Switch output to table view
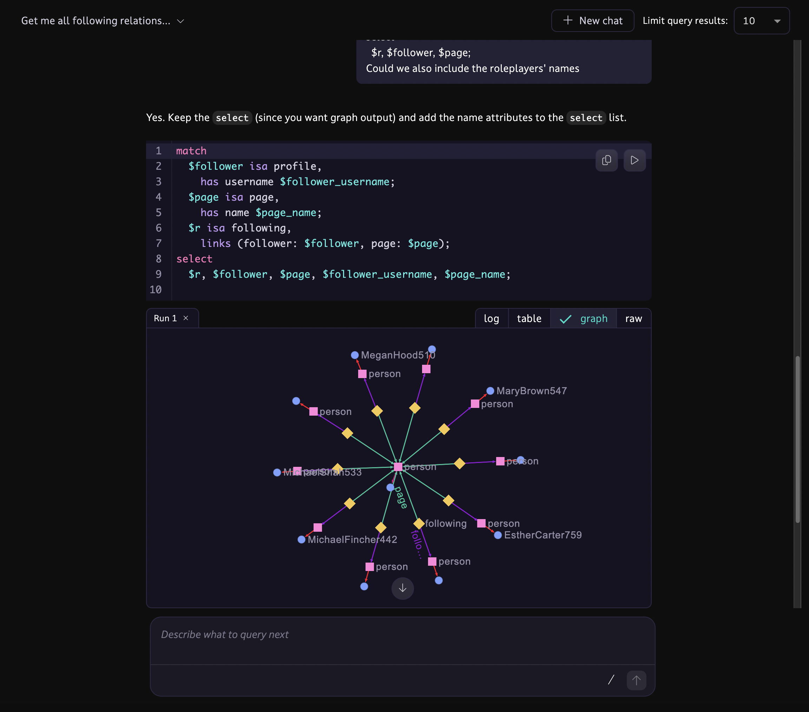The image size is (809, 712). (529, 318)
